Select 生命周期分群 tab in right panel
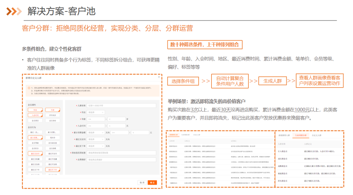Image resolution: width=353 pixels, height=195 pixels. [300, 135]
